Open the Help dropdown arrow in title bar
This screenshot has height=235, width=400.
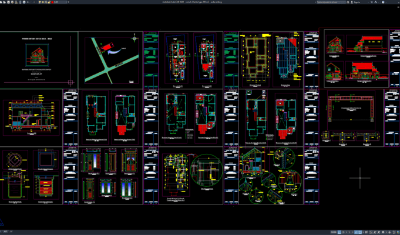point(386,2)
